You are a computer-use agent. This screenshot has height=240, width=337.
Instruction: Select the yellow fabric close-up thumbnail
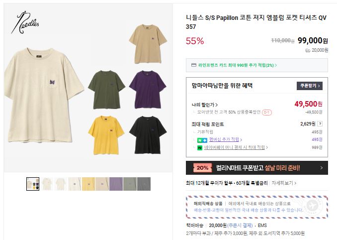click(88, 184)
